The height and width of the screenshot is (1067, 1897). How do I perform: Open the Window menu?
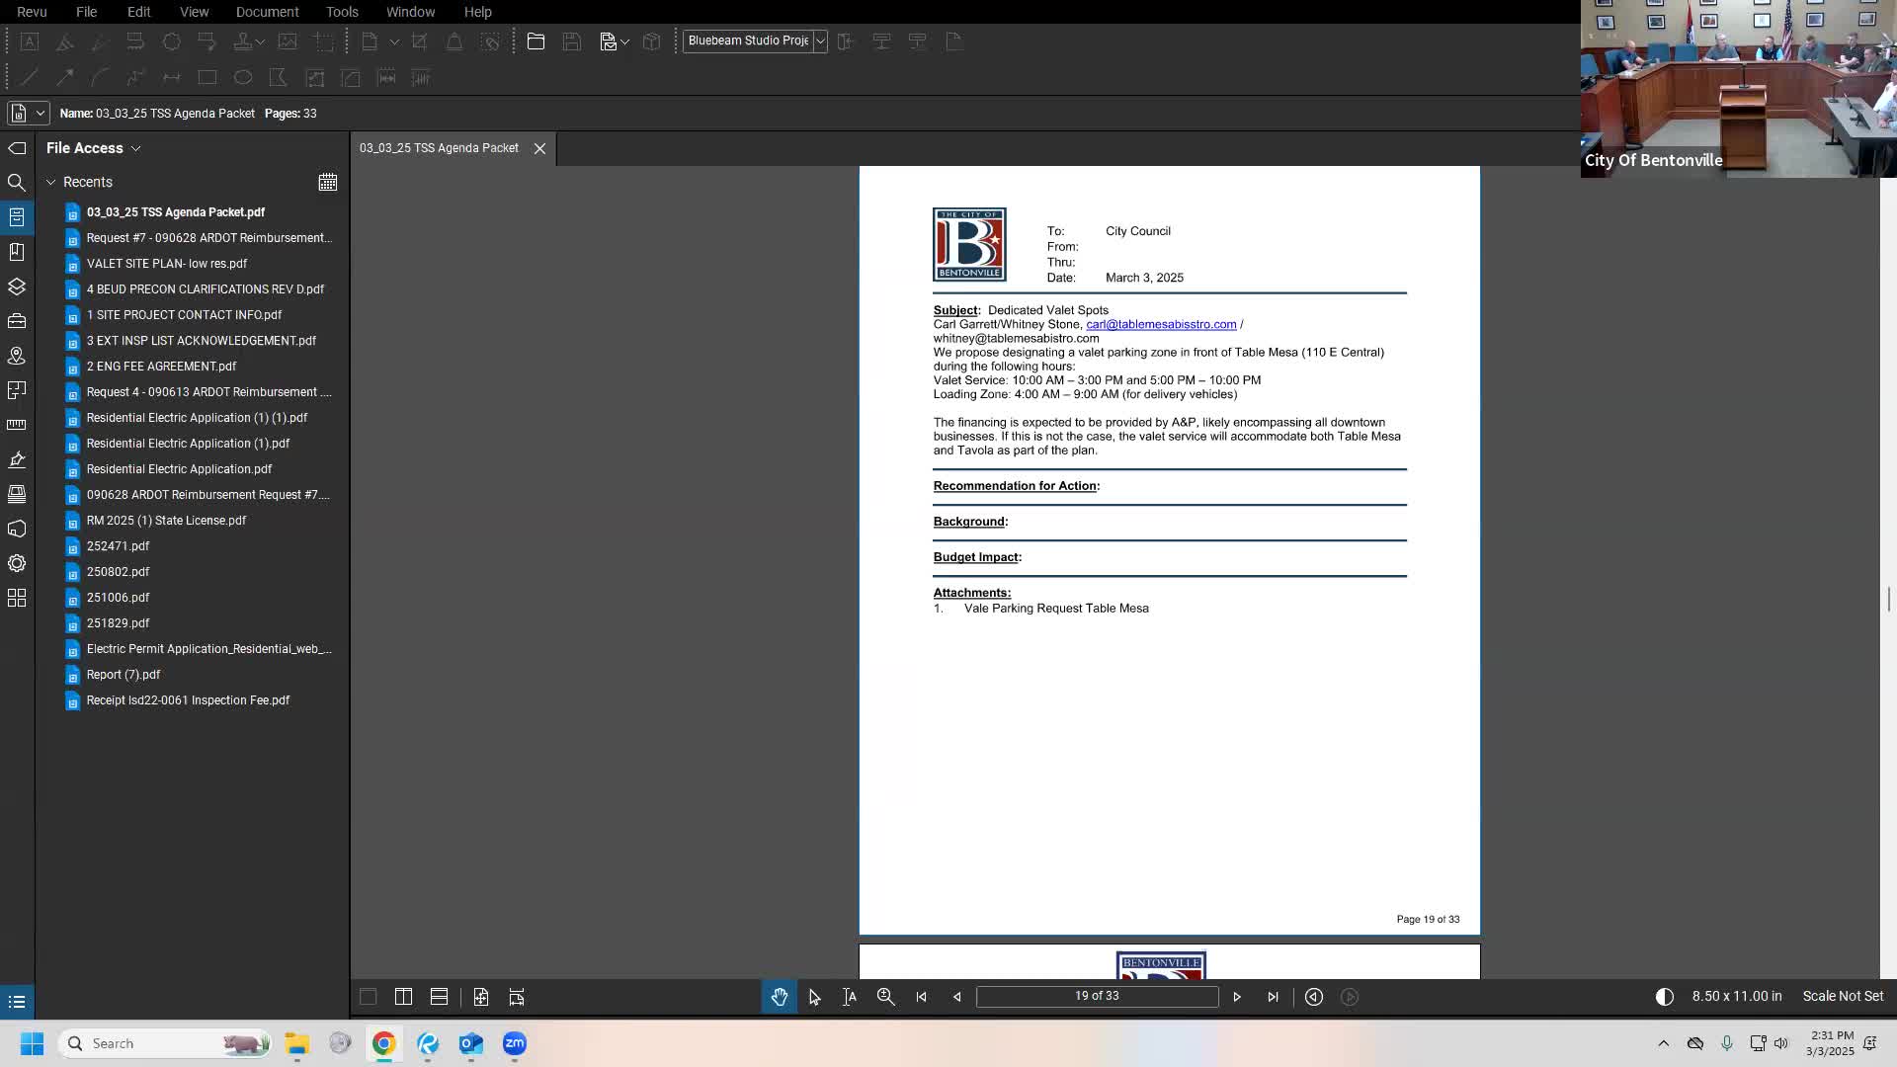411,12
